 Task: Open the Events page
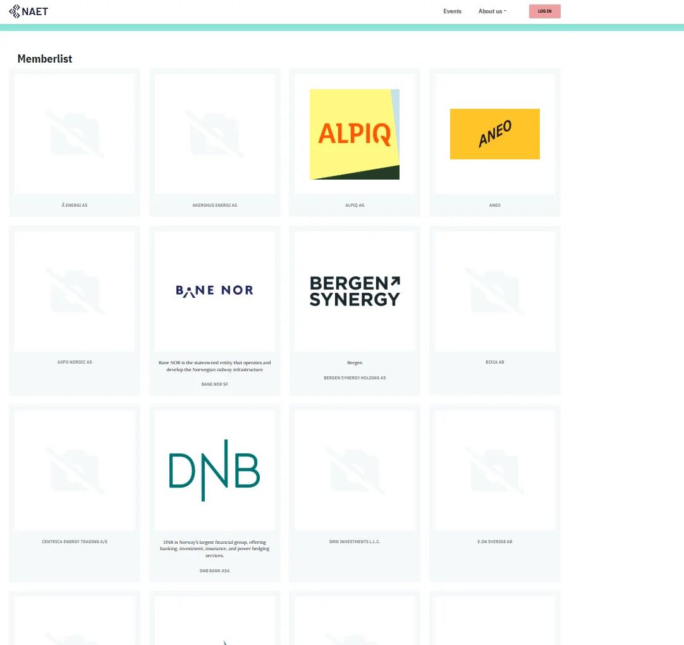(x=452, y=11)
